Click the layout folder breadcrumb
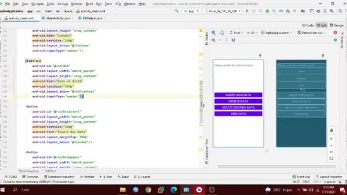 point(68,11)
